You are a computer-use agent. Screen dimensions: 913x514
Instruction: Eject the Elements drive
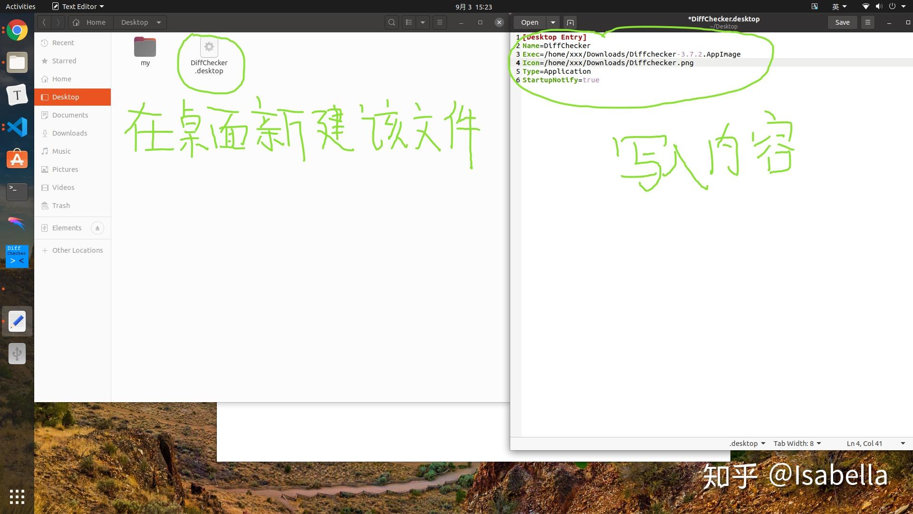pos(97,228)
